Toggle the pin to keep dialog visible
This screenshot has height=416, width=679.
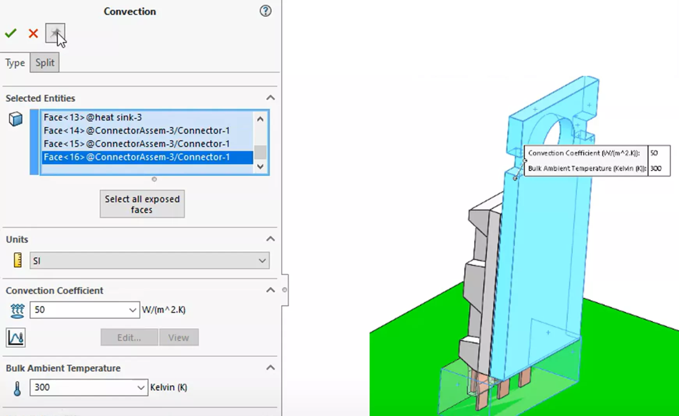[56, 33]
